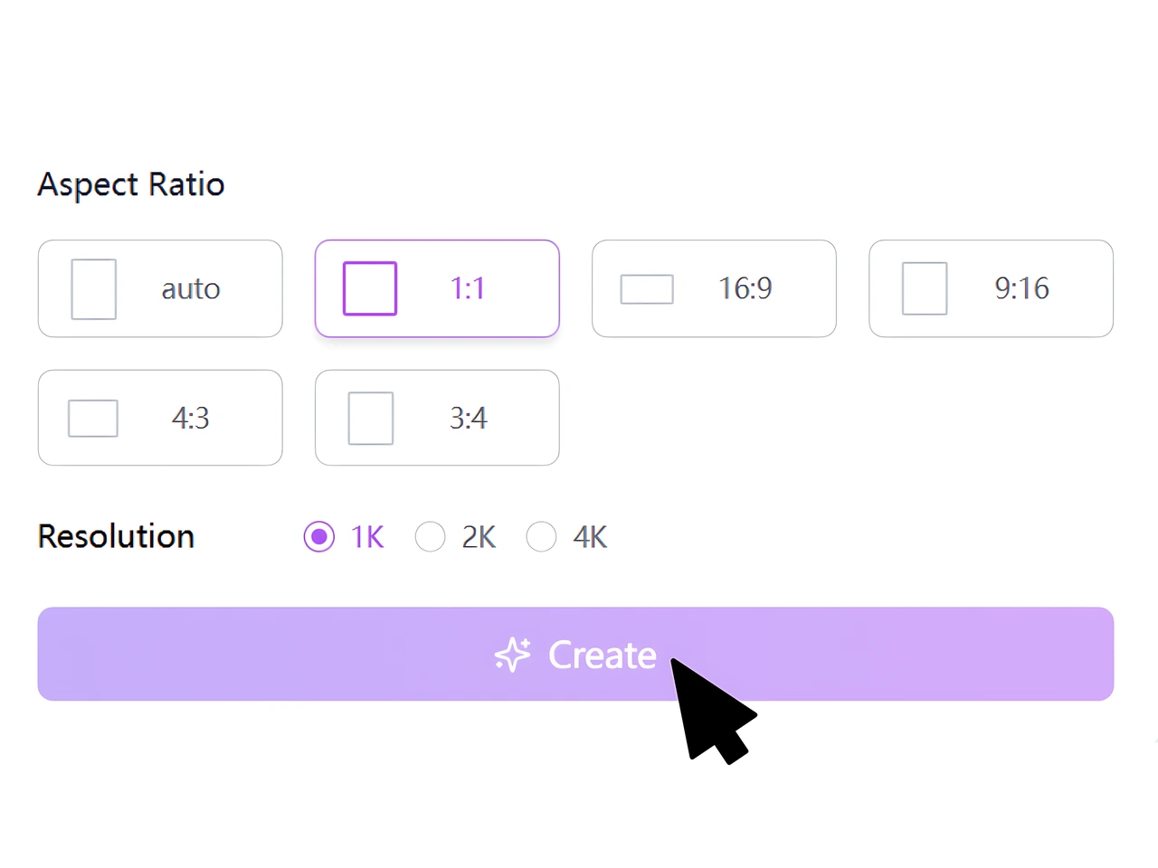1158x868 pixels.
Task: Click the sparkle icon on Create button
Action: [513, 655]
